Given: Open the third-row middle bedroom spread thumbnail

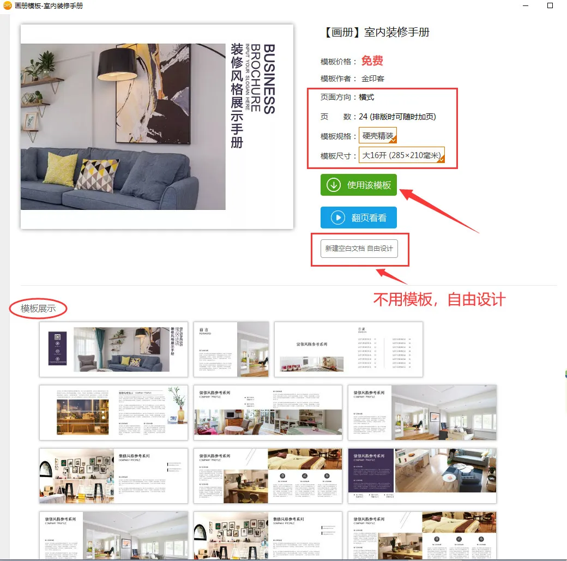Looking at the screenshot, I should pyautogui.click(x=268, y=476).
